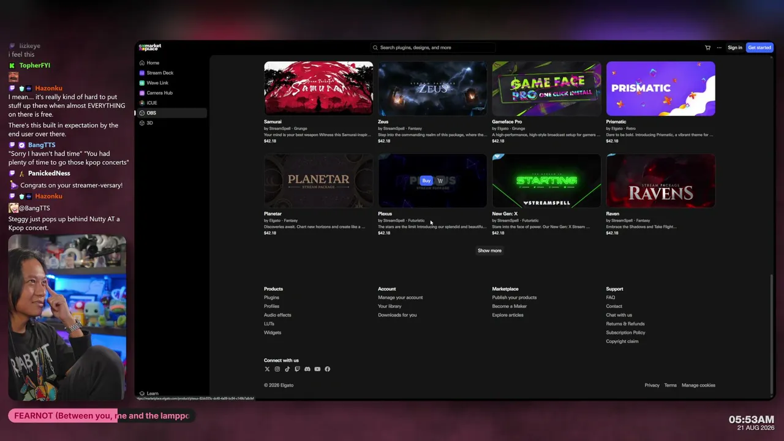Click the Learn icon in the sidebar
This screenshot has width=784, height=441.
tap(142, 393)
